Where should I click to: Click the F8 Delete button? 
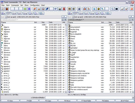105,101
